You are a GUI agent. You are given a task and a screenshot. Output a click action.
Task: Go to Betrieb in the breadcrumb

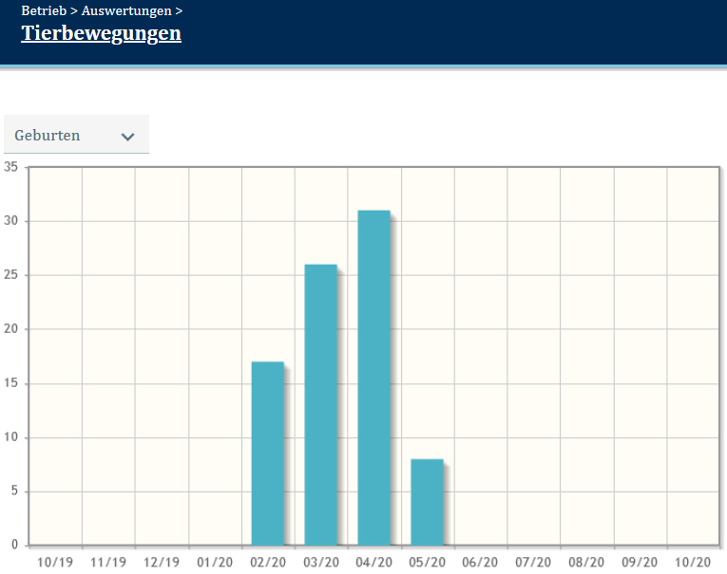pyautogui.click(x=44, y=11)
